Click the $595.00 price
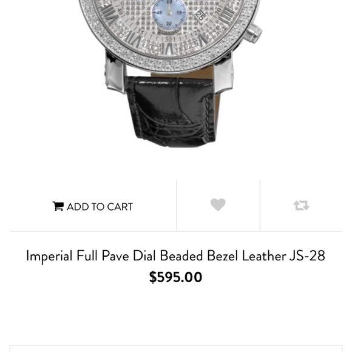Viewport: 352px width, 352px height. (x=175, y=277)
